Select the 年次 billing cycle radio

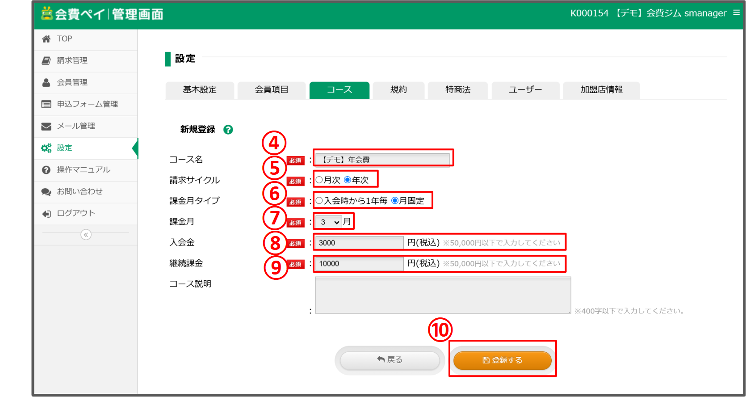click(348, 180)
